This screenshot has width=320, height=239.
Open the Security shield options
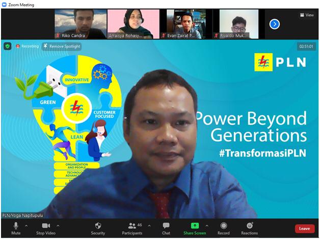pos(98,226)
